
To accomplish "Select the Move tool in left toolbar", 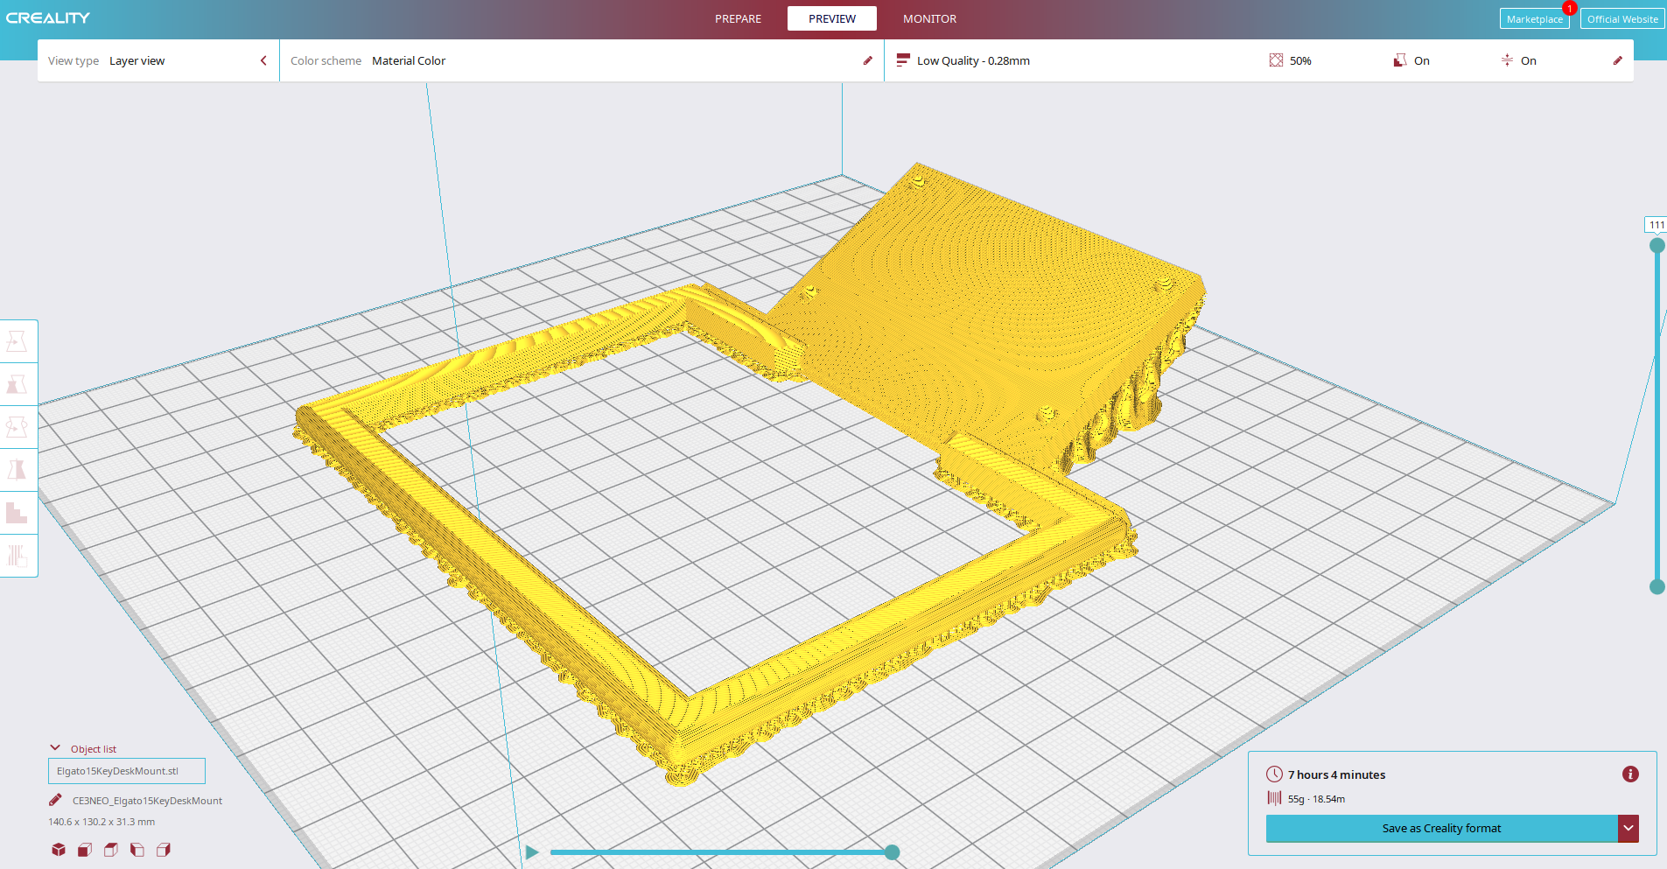I will tap(17, 341).
